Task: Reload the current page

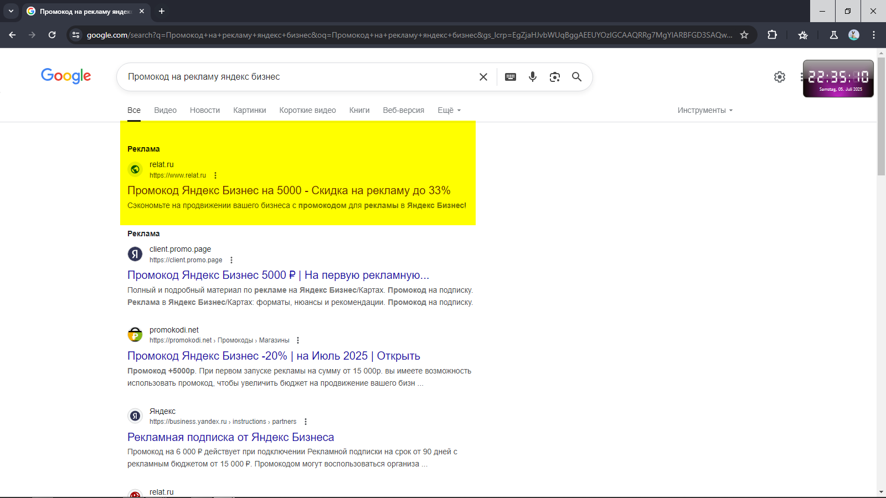Action: point(52,35)
